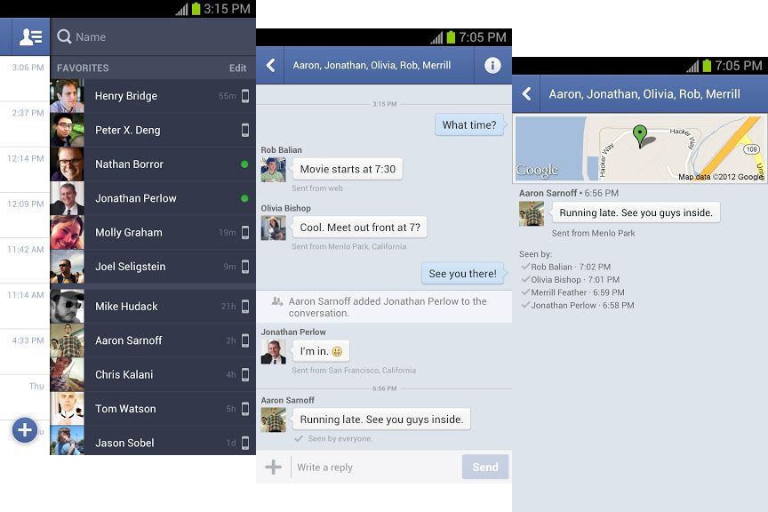Image resolution: width=768 pixels, height=512 pixels.
Task: Open conversation info icon
Action: coord(492,65)
